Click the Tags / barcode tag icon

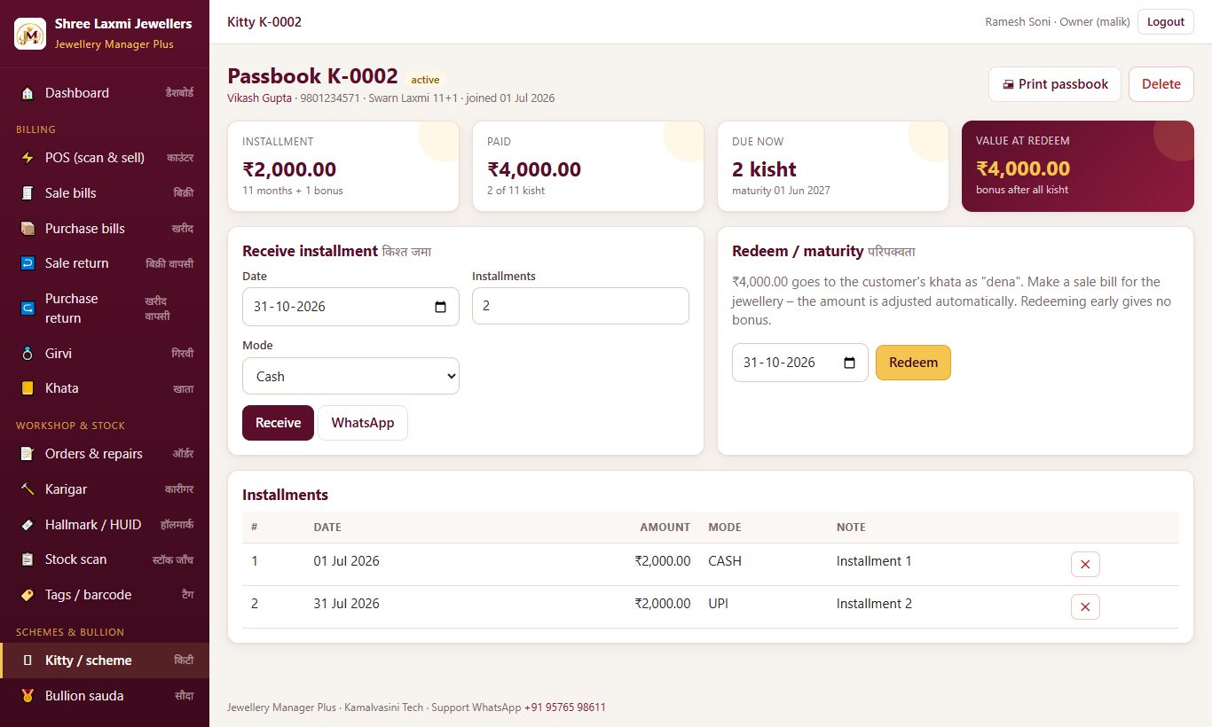click(x=28, y=595)
